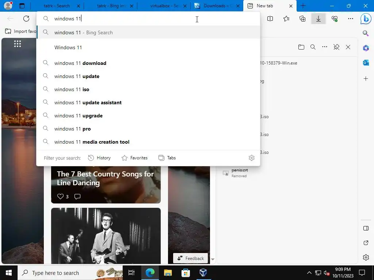Select windows 11 download suggestion
Image resolution: width=374 pixels, height=280 pixels.
pos(148,63)
